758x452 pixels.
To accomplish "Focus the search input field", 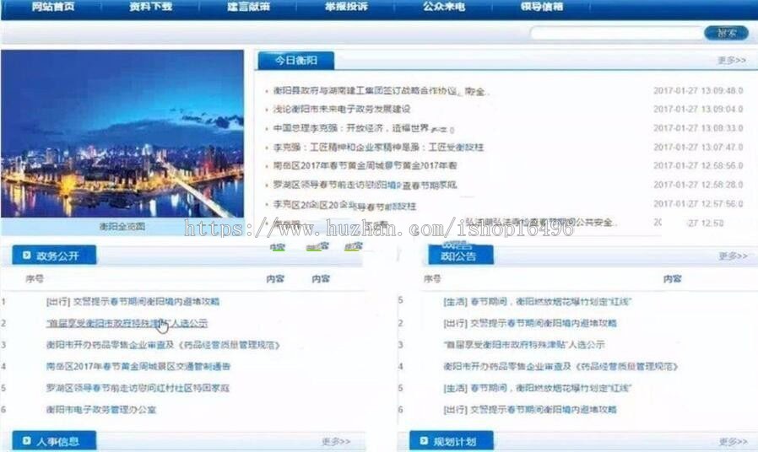I will (x=616, y=33).
